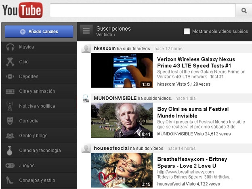Open the Noticias y política category
Image resolution: width=252 pixels, height=189 pixels.
[x=39, y=106]
